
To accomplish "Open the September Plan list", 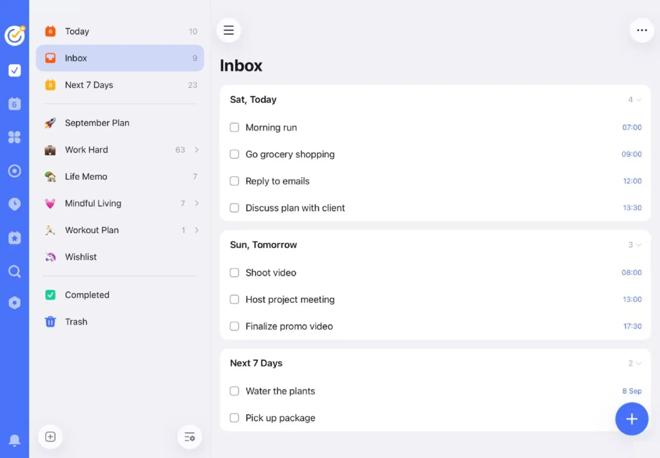I will point(120,123).
